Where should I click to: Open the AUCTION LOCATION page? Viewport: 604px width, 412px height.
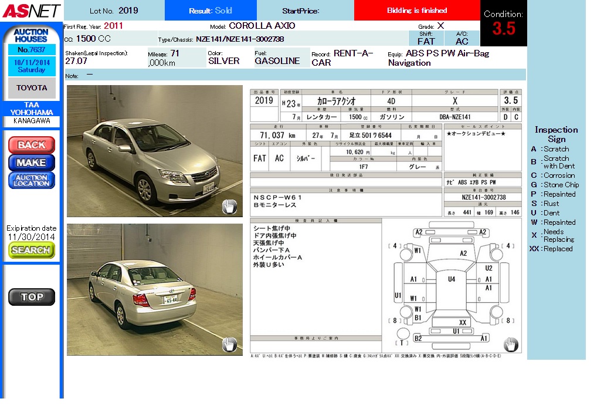(x=32, y=180)
